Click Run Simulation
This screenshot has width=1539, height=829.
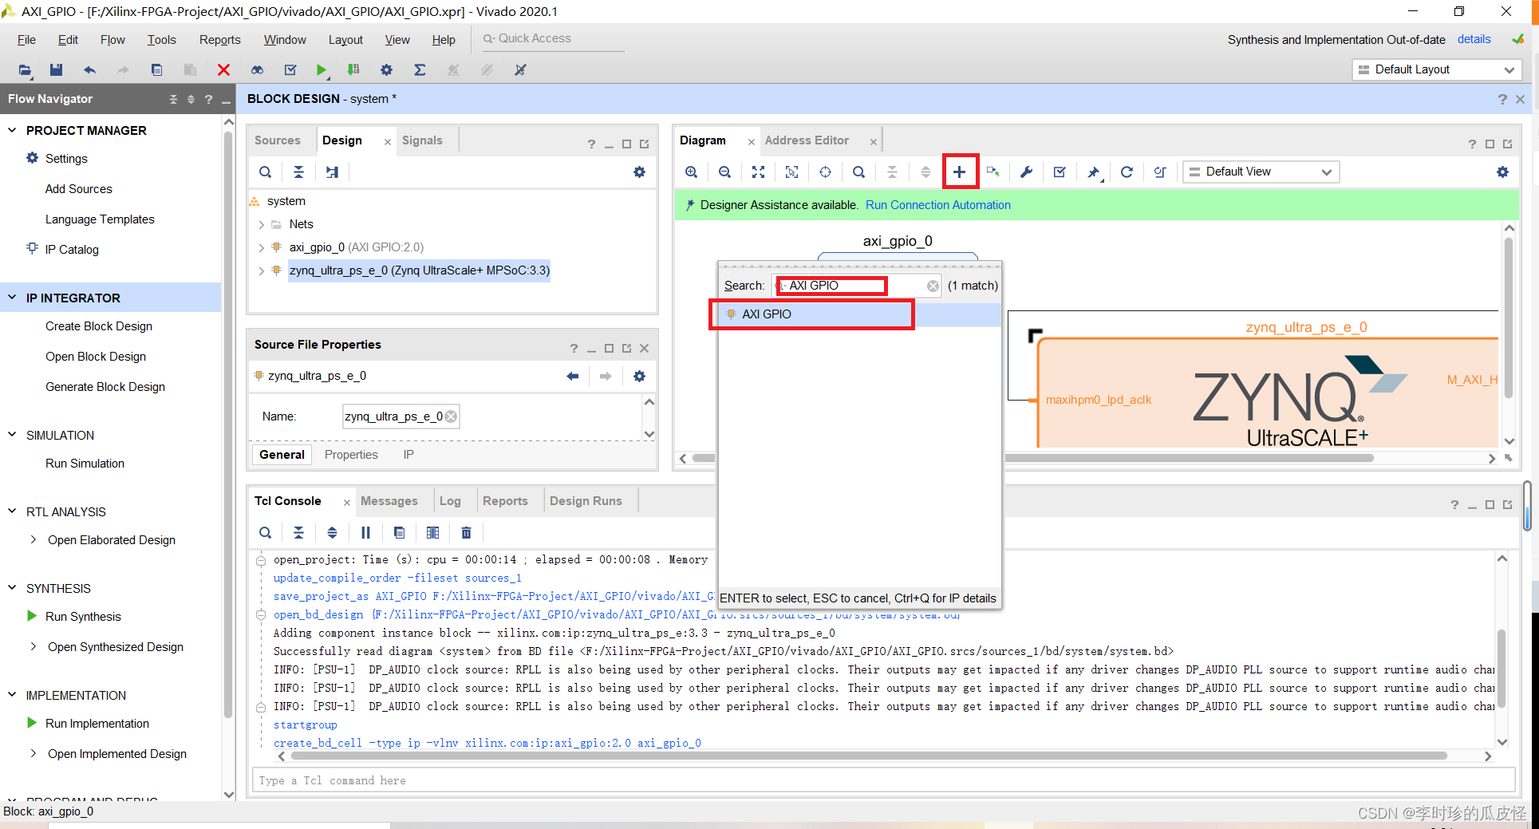point(85,463)
